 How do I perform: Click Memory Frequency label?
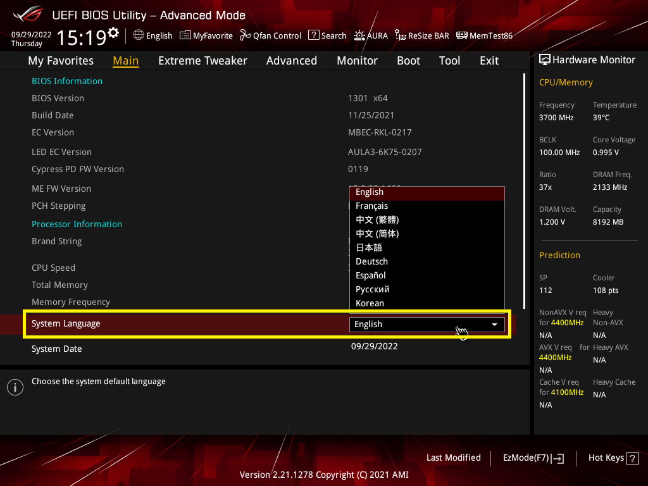point(71,302)
